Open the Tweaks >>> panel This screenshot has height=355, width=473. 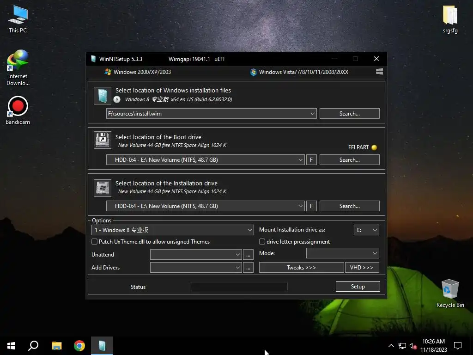pos(301,268)
